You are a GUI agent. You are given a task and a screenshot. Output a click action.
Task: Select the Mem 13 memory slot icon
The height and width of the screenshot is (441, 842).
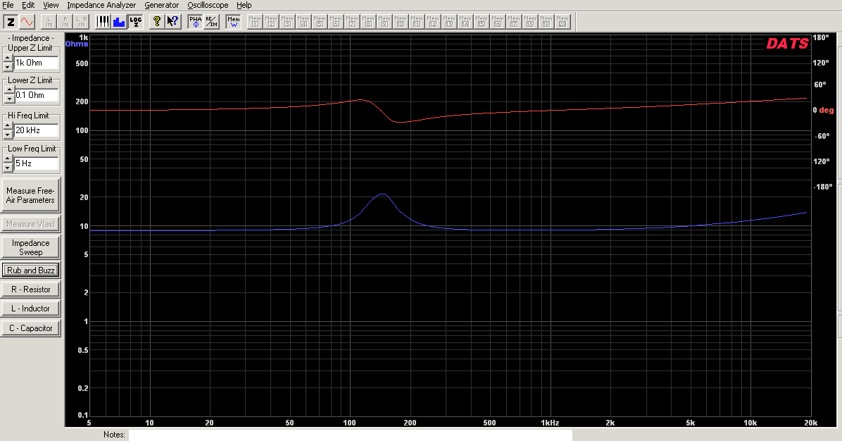tap(449, 22)
